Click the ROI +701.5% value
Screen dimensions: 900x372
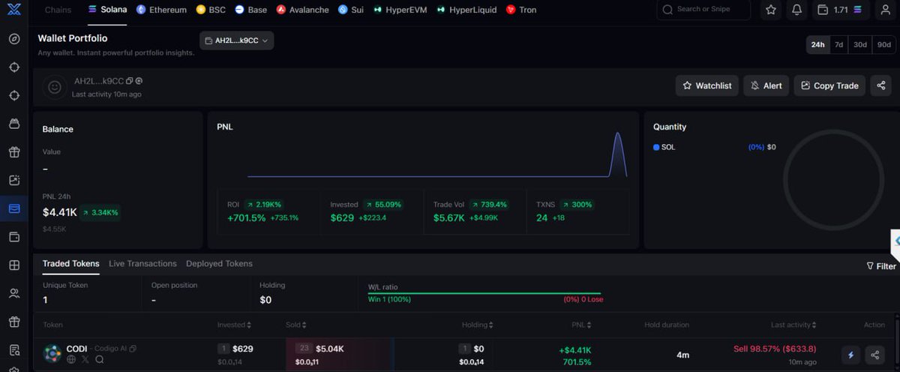pos(246,217)
